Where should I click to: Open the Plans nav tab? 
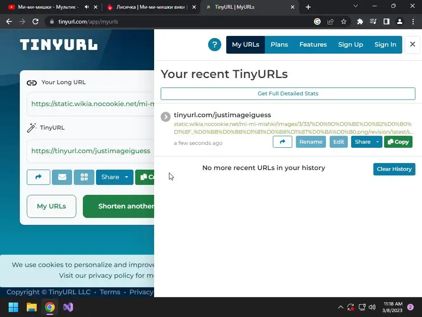tap(279, 45)
